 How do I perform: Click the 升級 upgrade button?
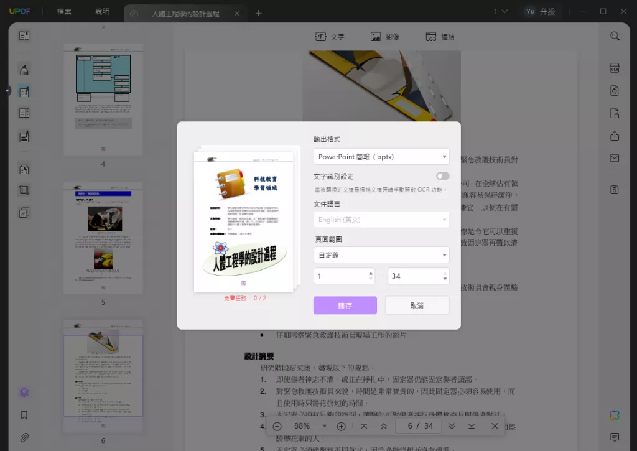click(x=547, y=11)
